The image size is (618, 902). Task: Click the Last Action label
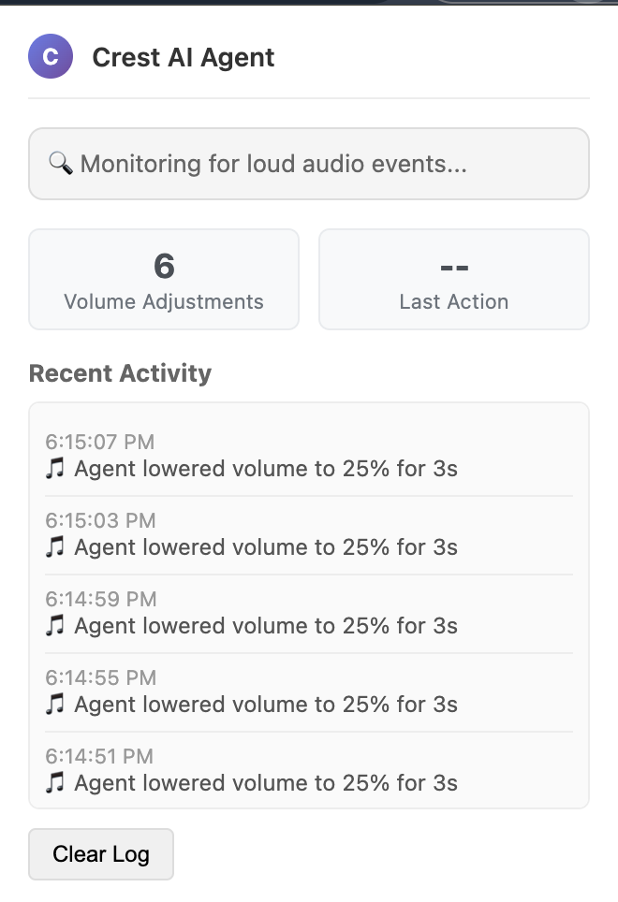pyautogui.click(x=454, y=302)
